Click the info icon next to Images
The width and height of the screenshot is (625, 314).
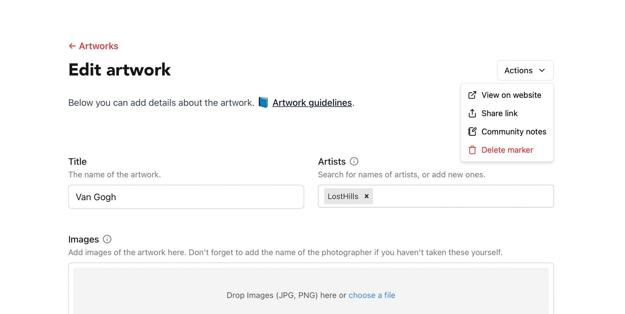pos(107,239)
